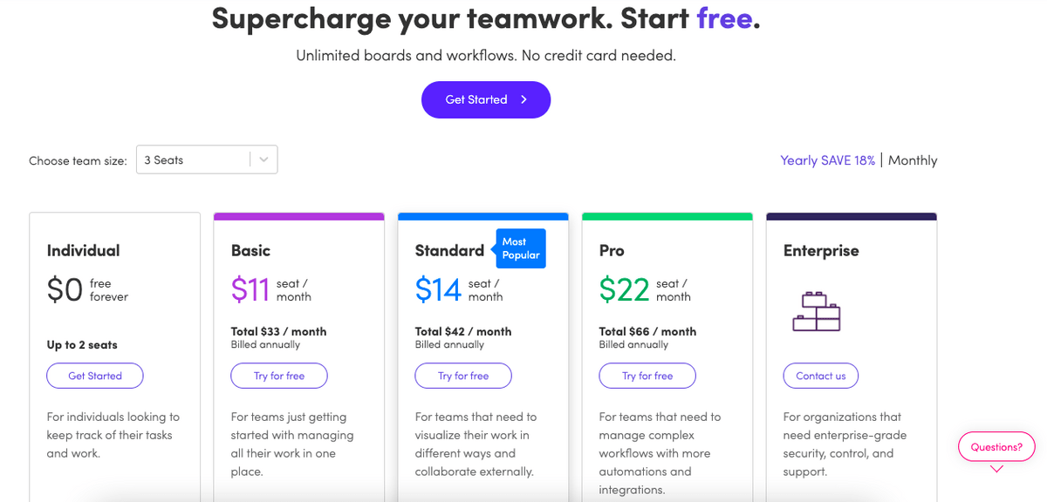This screenshot has height=502, width=1047.
Task: Click the Basic plan $11 price
Action: coord(250,289)
